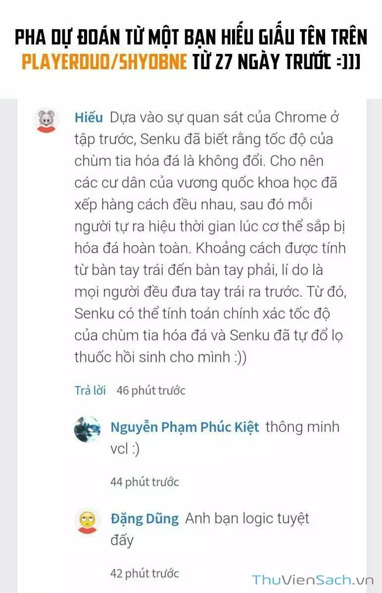Click Đặng Dũng's emoji face avatar
The height and width of the screenshot is (593, 382).
coord(88,521)
